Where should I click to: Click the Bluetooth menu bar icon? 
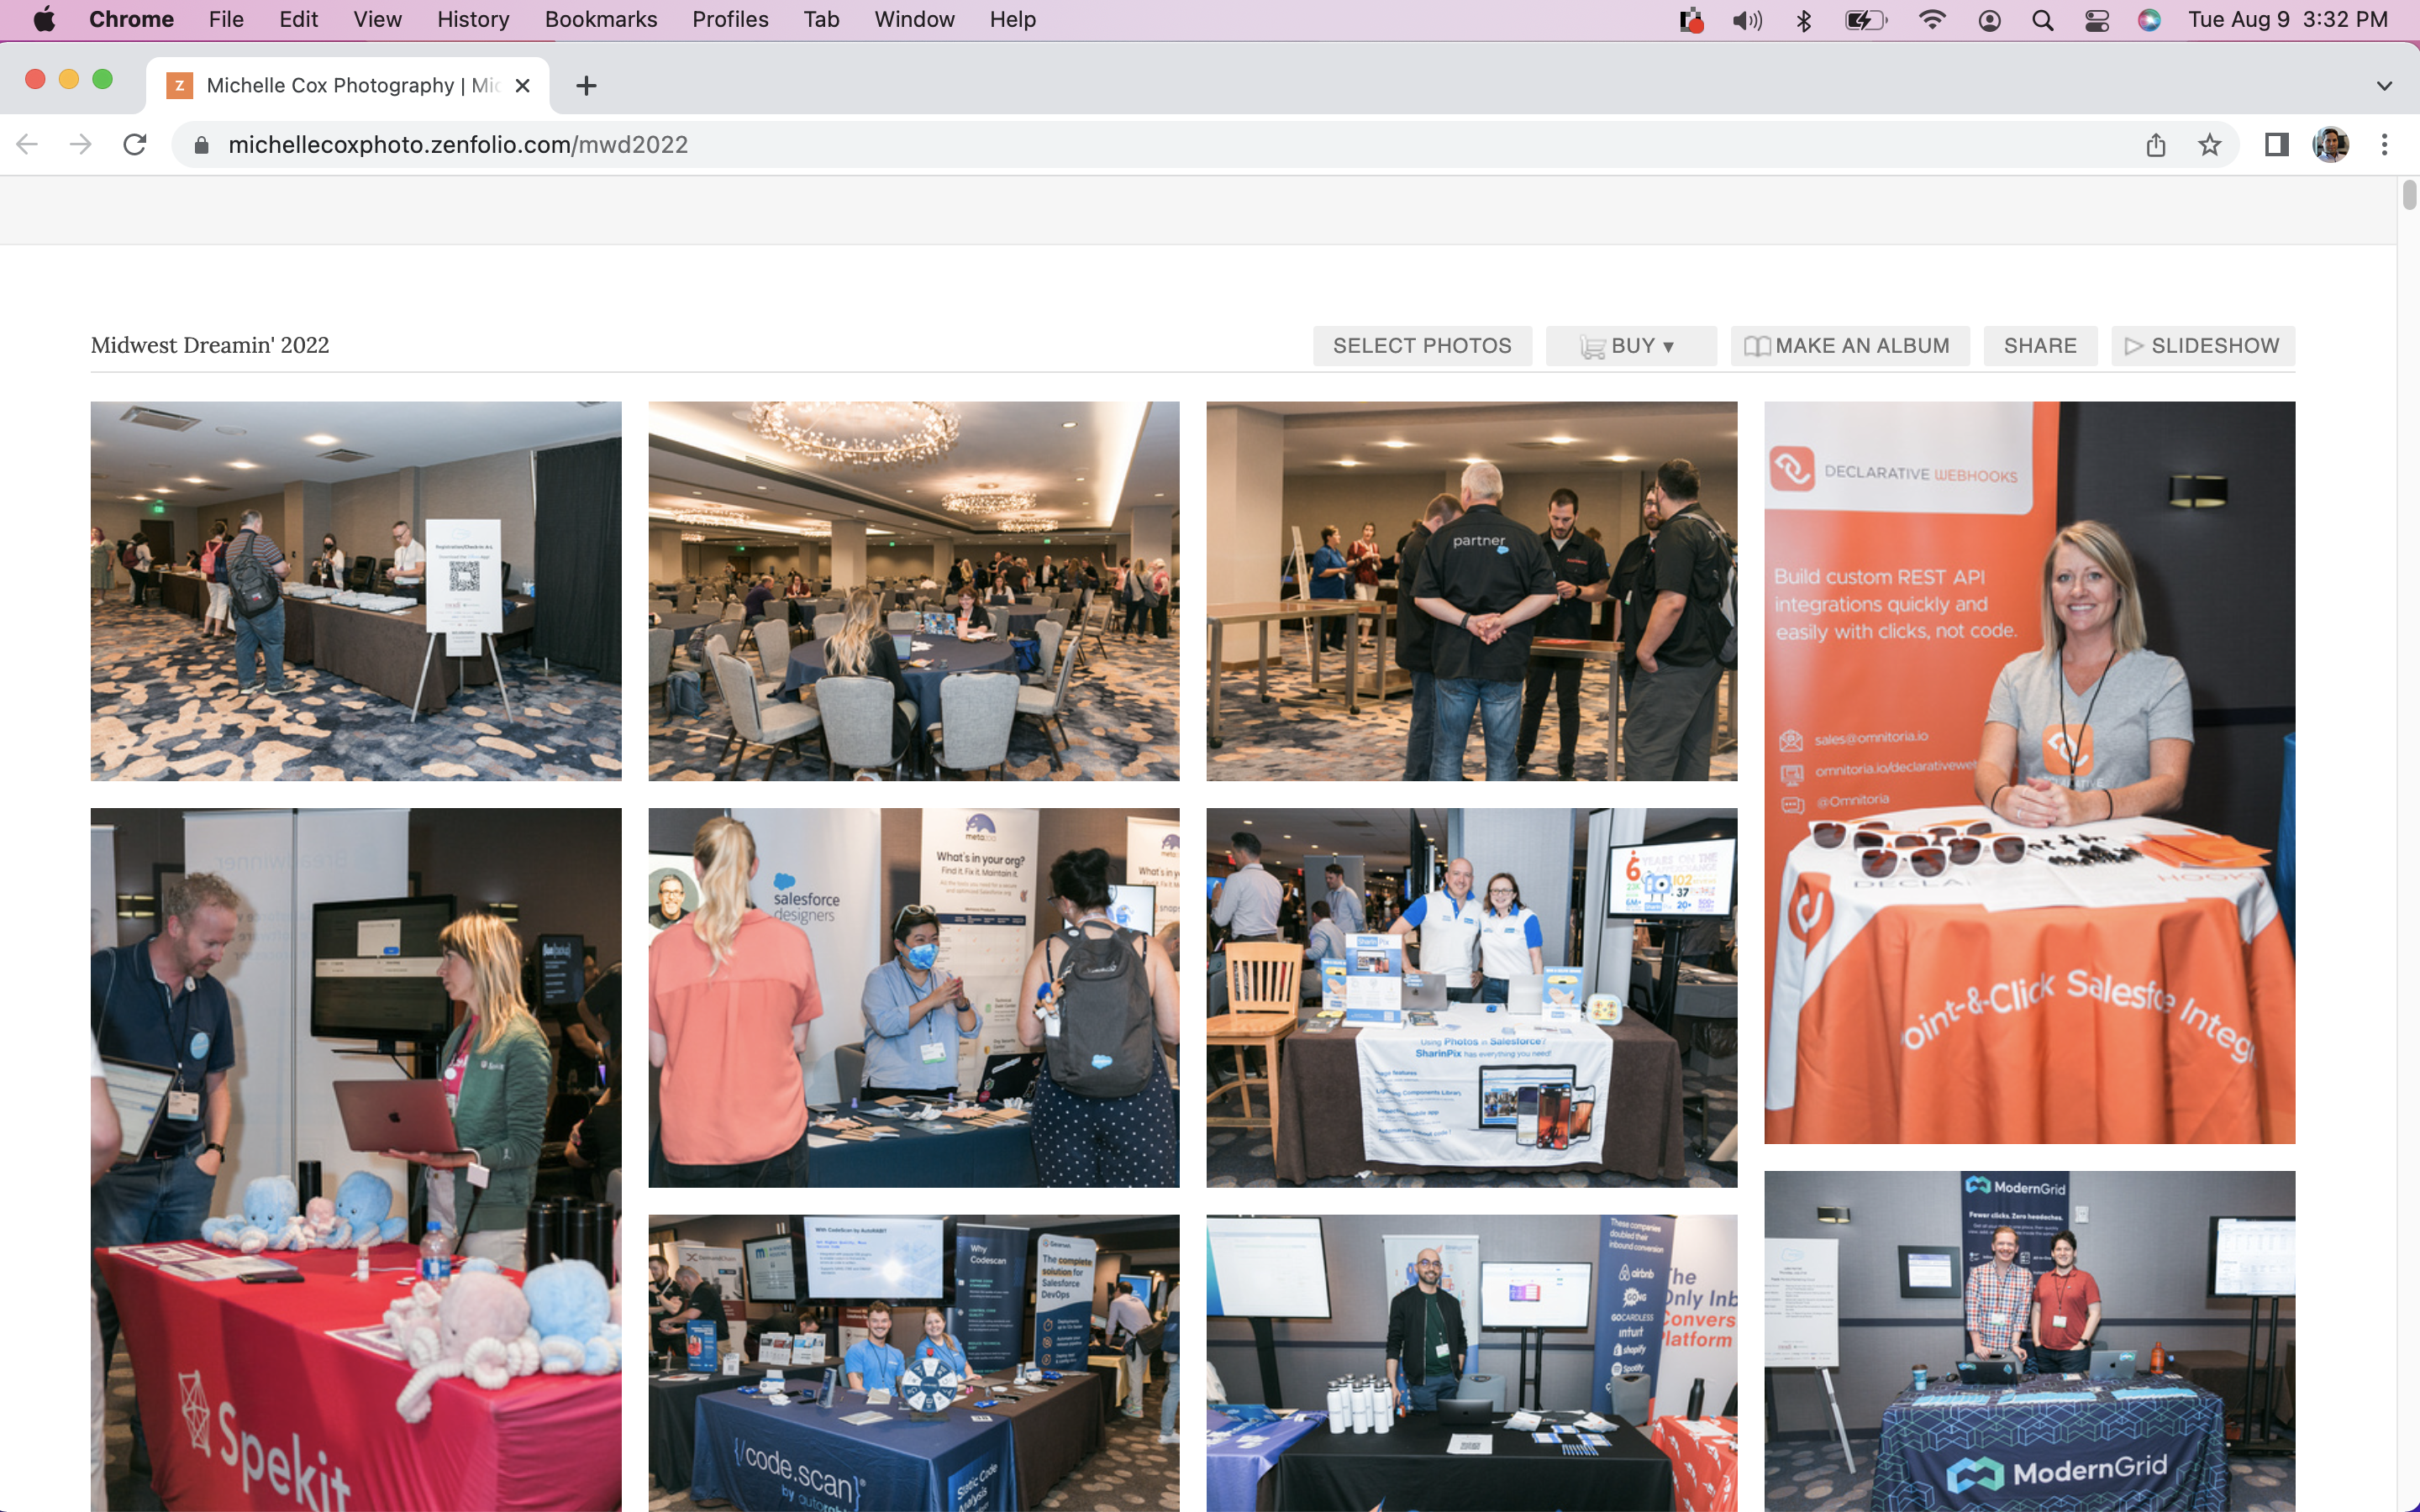click(x=1804, y=20)
